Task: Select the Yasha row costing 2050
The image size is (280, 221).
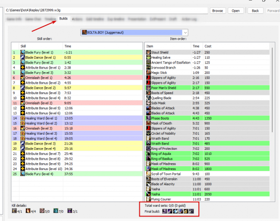Action: [x=207, y=194]
